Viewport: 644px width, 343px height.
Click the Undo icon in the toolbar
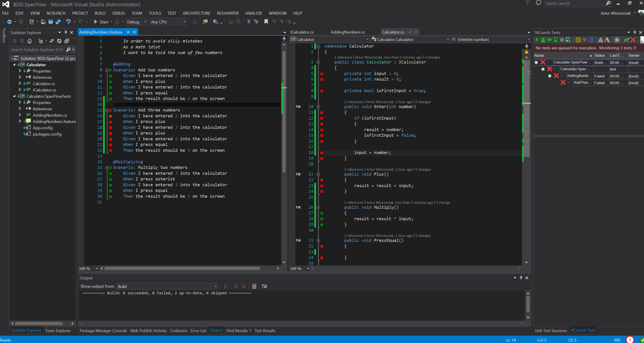click(x=69, y=22)
